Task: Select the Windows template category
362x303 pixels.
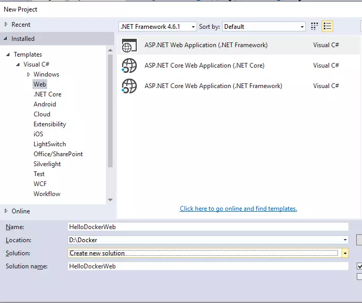Action: (x=47, y=74)
